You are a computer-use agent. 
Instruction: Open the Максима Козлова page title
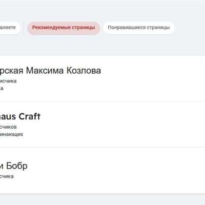(x=50, y=70)
